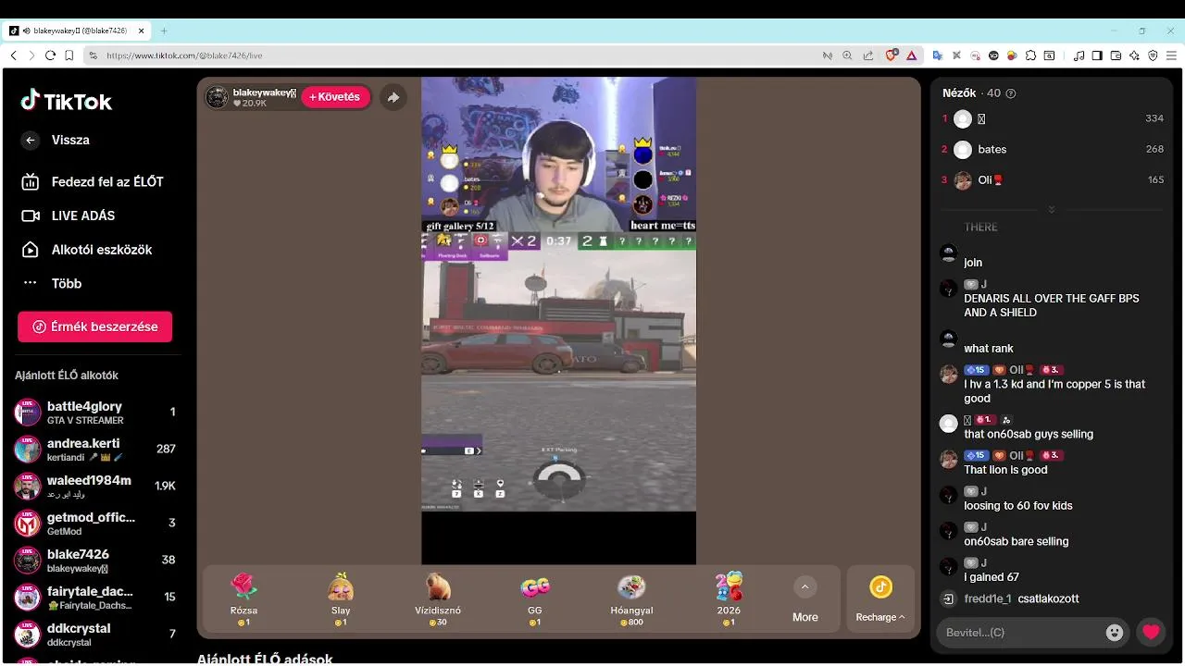Open the address bar zoom control
Screen dimensions: 1185x666
847,55
